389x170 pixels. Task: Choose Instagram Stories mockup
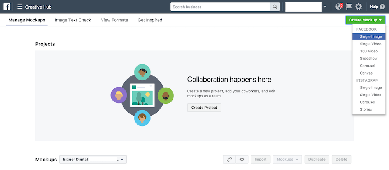click(x=369, y=109)
